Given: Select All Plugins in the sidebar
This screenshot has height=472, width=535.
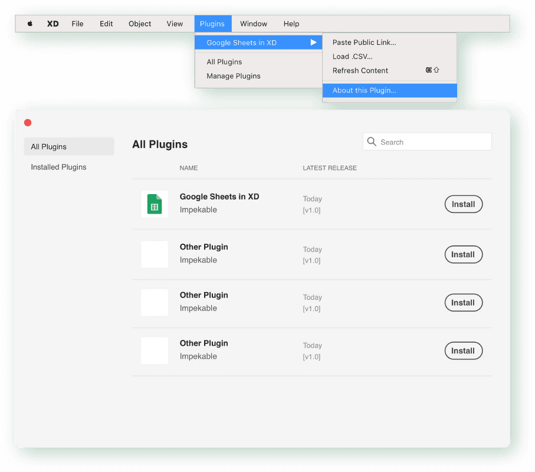Looking at the screenshot, I should pos(69,146).
